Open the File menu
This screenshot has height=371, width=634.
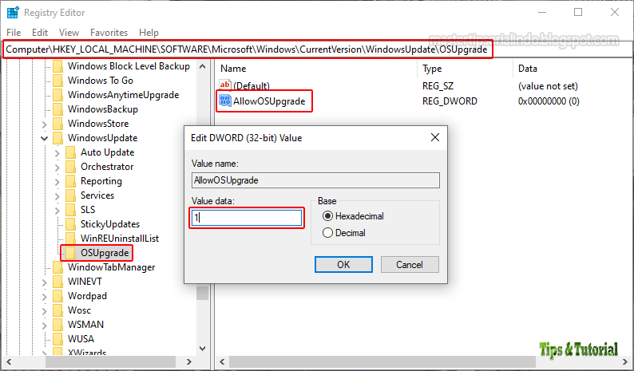(14, 33)
